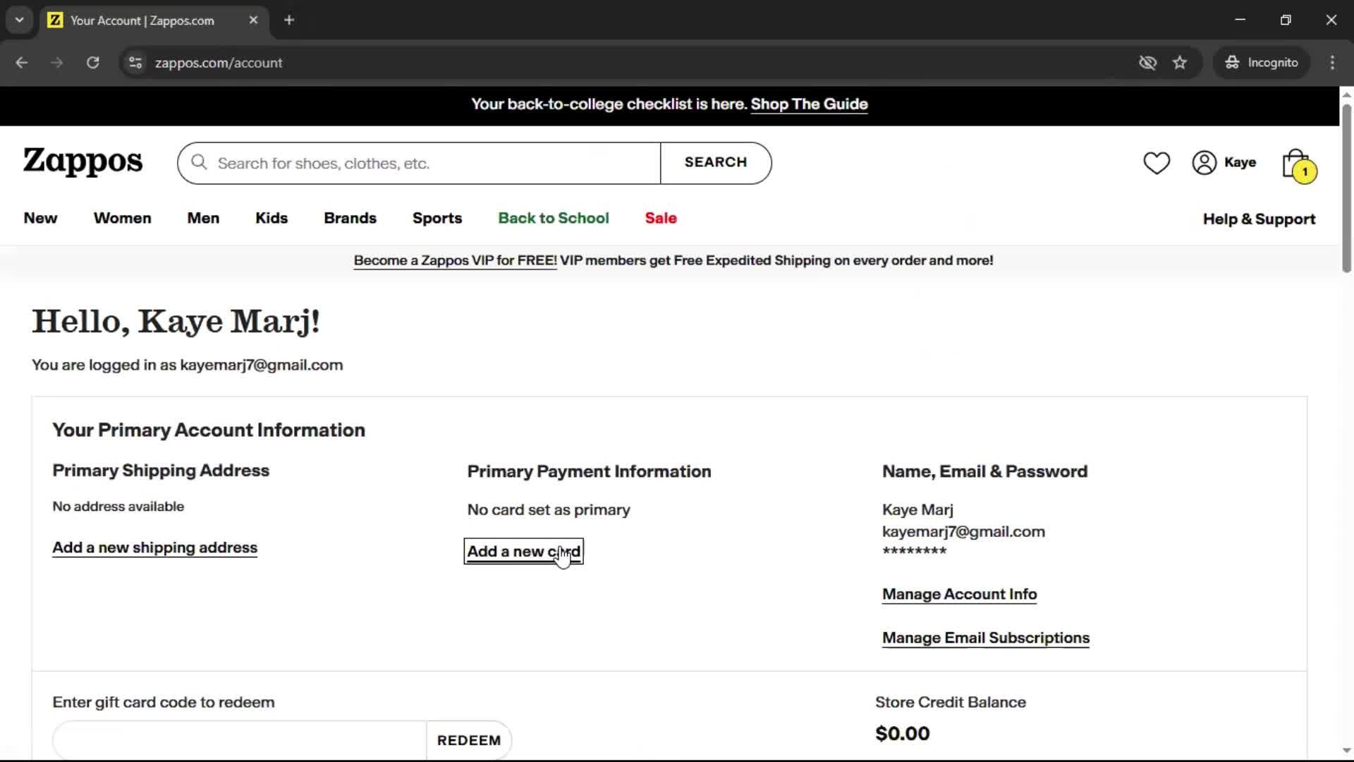Open Chrome three-dot menu
This screenshot has width=1354, height=762.
click(x=1332, y=62)
